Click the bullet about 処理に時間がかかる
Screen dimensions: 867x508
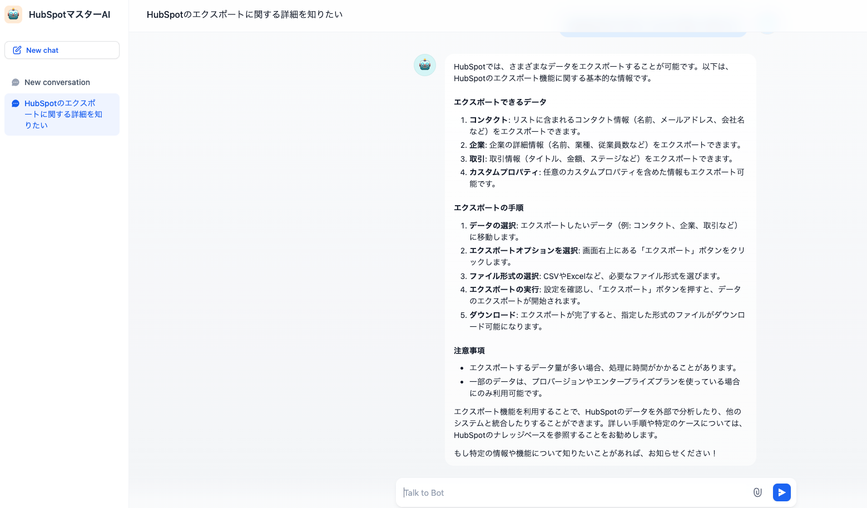[x=605, y=368]
